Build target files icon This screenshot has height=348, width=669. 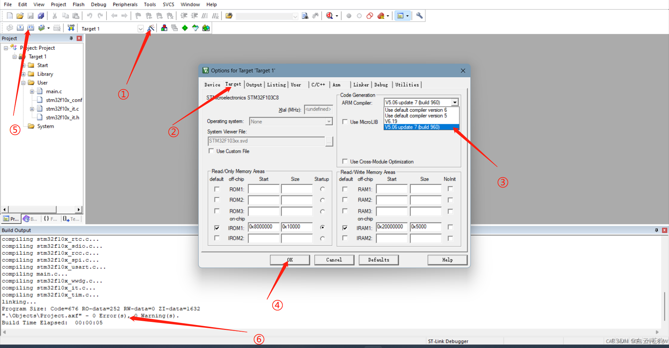point(20,28)
